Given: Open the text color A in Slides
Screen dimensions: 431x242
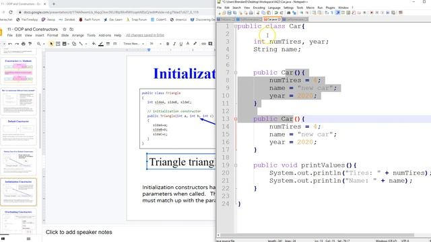Looking at the screenshot, I should (188, 44).
